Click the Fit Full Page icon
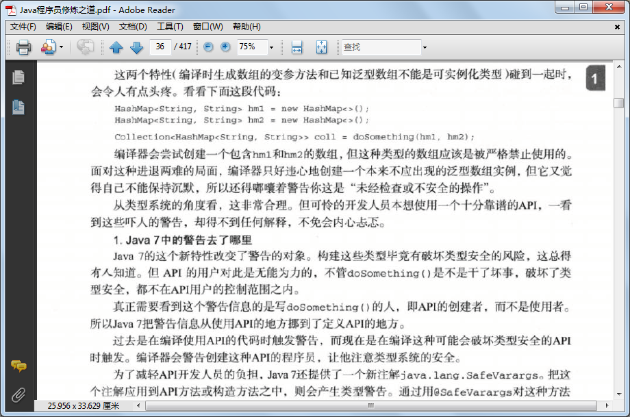 321,47
